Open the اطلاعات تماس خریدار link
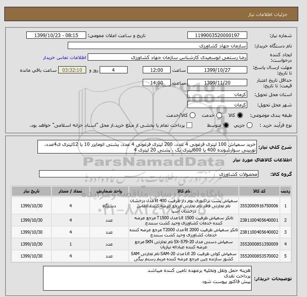 (x=65, y=57)
